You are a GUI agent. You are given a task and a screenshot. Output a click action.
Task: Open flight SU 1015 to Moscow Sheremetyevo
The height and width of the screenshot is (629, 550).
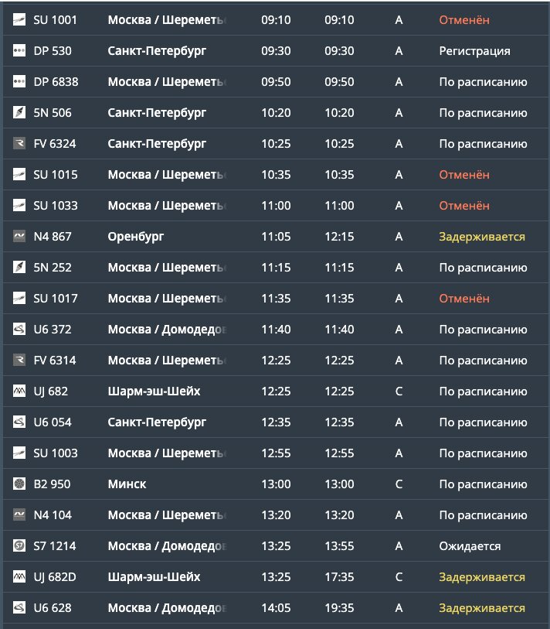276,175
